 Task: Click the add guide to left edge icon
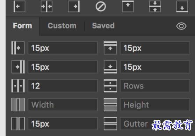click(x=20, y=7)
